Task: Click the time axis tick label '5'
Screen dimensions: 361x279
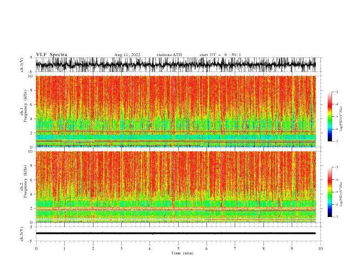Action: click(178, 248)
